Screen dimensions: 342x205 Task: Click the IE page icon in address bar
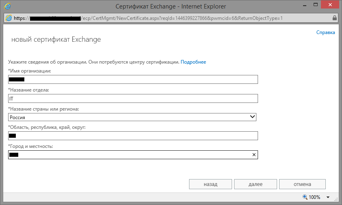[9, 18]
